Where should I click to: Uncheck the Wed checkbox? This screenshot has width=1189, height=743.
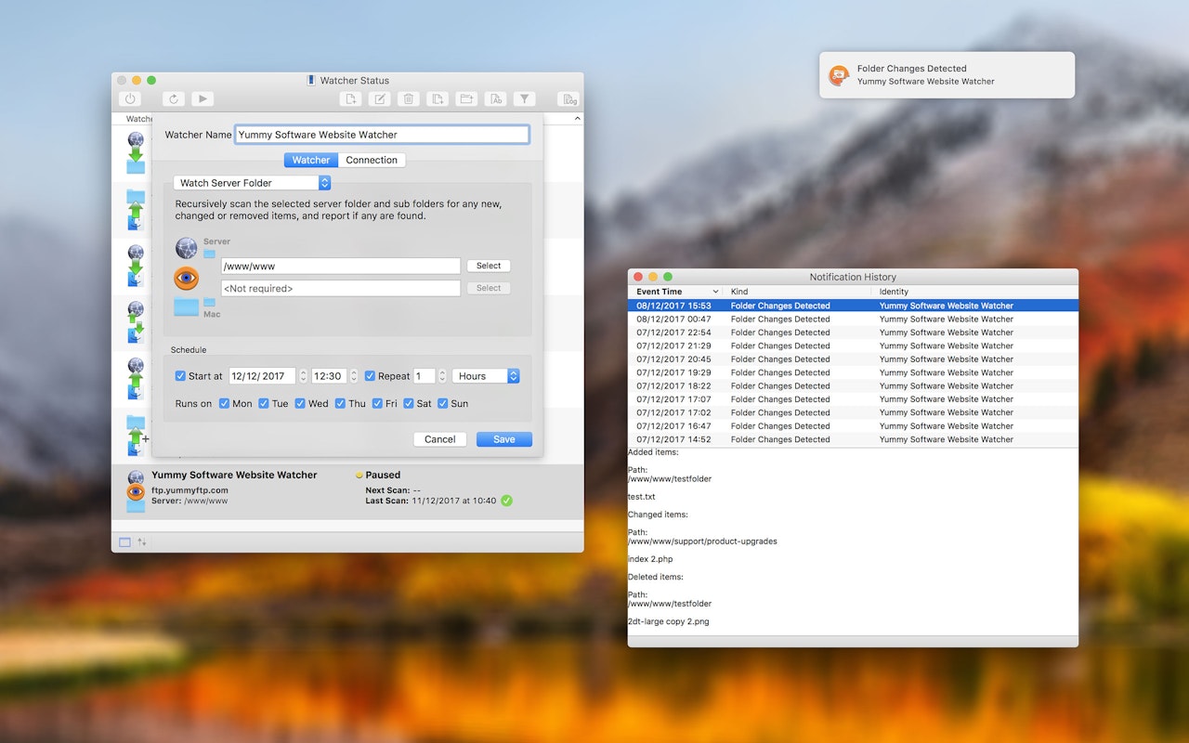click(x=300, y=403)
